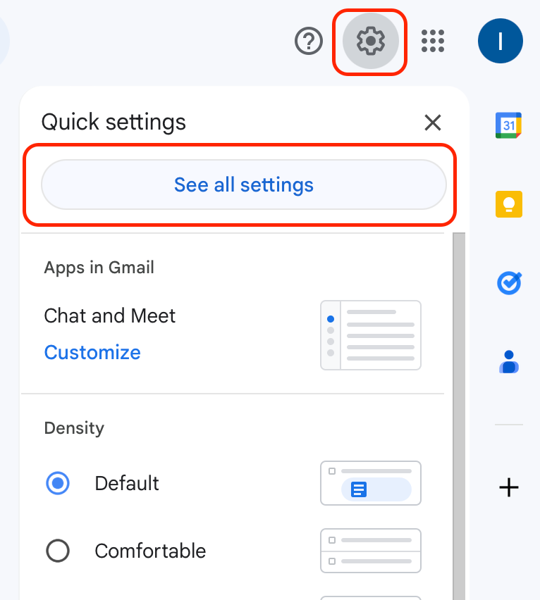Open the Google apps grid
This screenshot has height=600, width=540.
pos(433,41)
